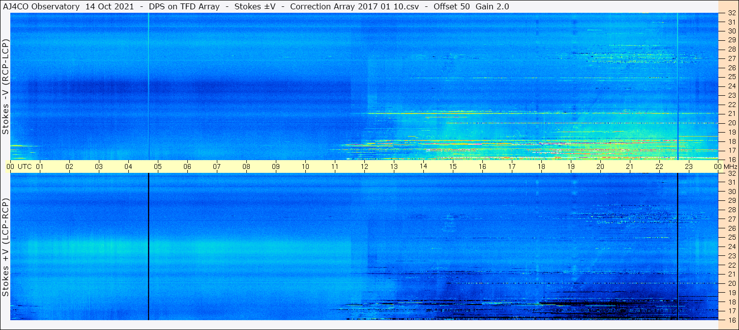The width and height of the screenshot is (739, 330).
Task: Click the '15' hour label on time axis
Action: click(x=453, y=166)
